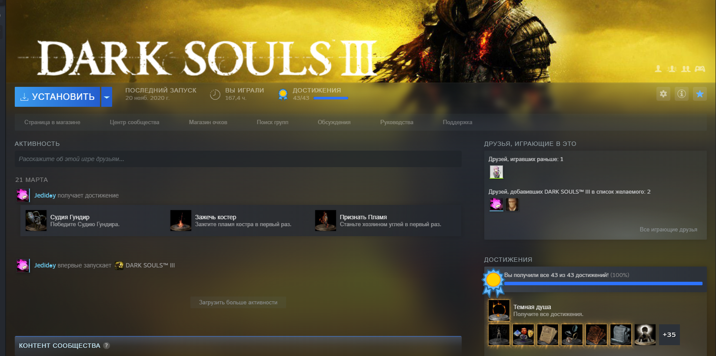Click the 100% achievements progress bar
The image size is (716, 356).
point(603,283)
